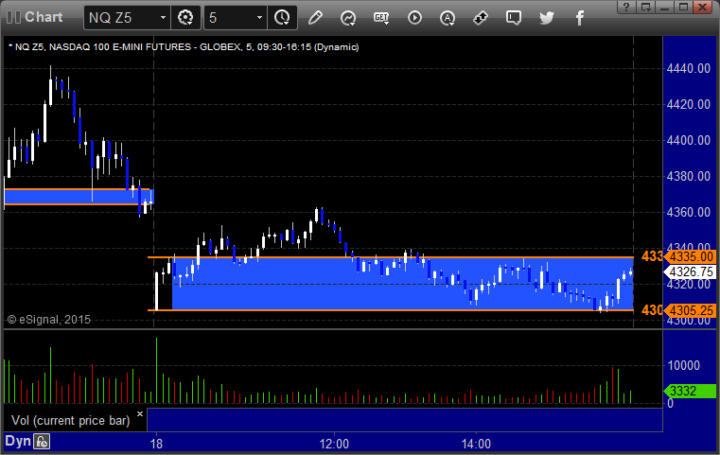Click the 10000 volume scale label
720x455 pixels.
tap(683, 365)
